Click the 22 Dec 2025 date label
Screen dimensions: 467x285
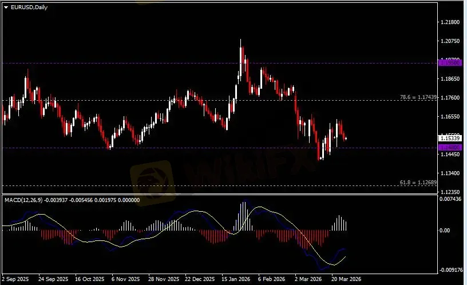coord(201,280)
